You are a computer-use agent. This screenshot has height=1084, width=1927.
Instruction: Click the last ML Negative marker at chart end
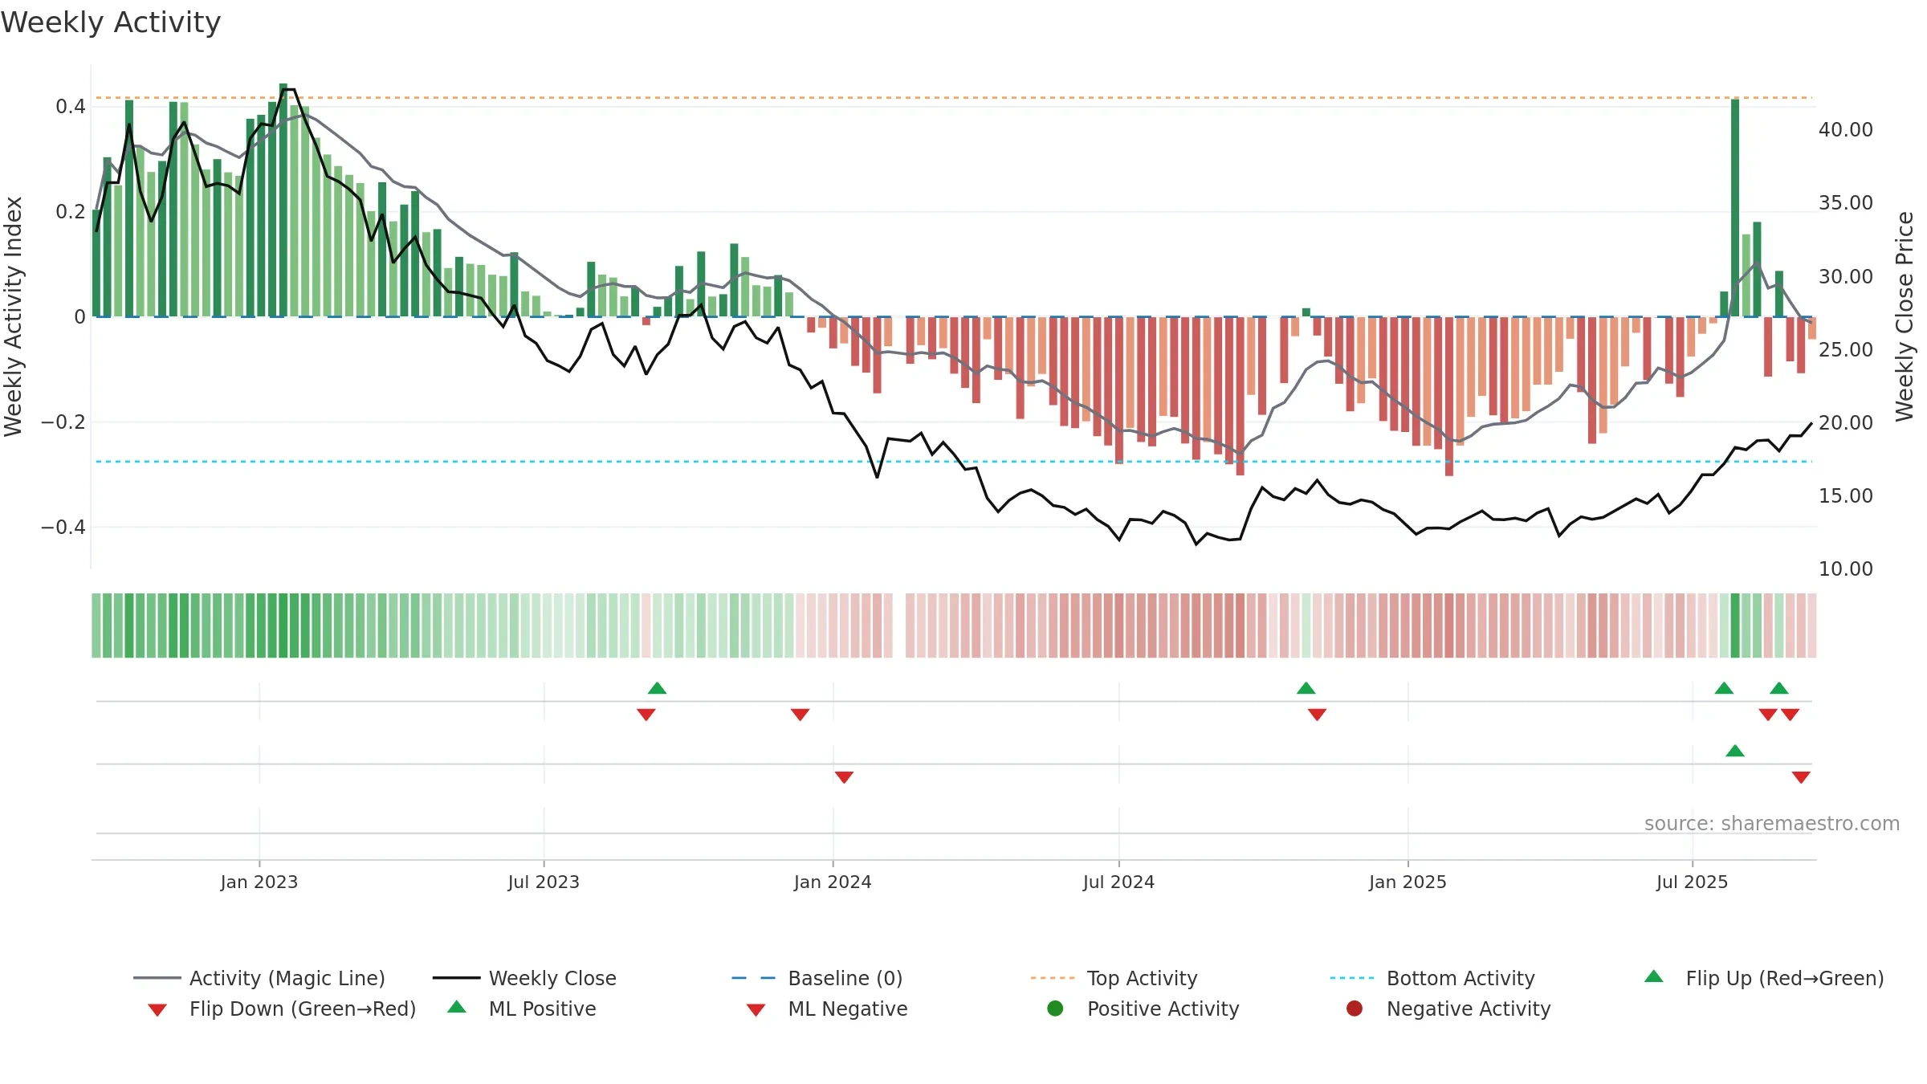click(1801, 777)
